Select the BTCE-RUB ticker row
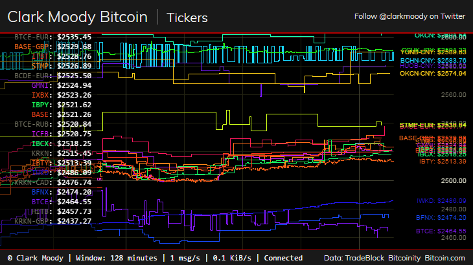Viewport: 473px width, 265px height. point(52,124)
